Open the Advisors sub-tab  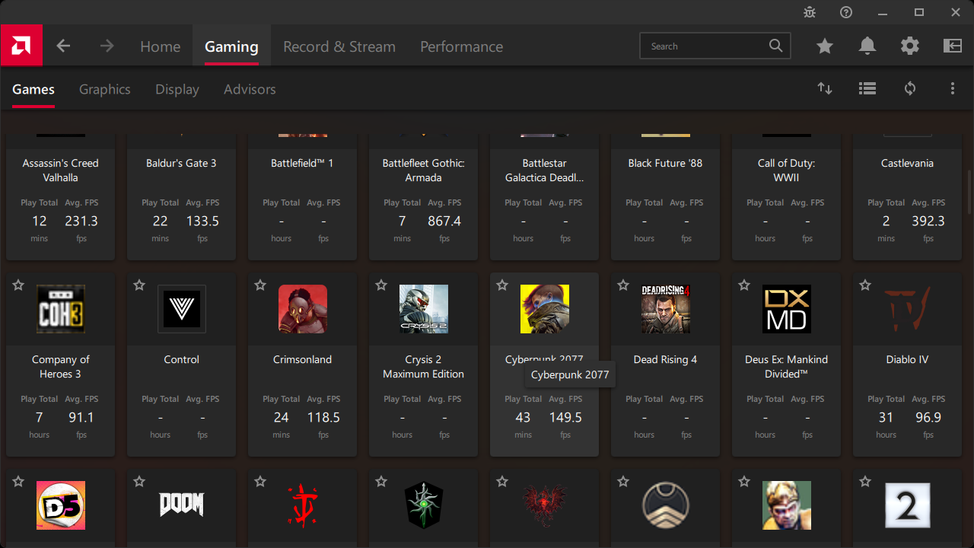[x=250, y=89]
